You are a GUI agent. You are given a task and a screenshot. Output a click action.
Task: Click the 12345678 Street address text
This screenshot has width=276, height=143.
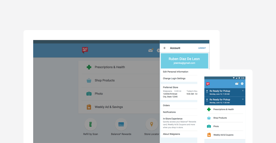tap(170, 94)
